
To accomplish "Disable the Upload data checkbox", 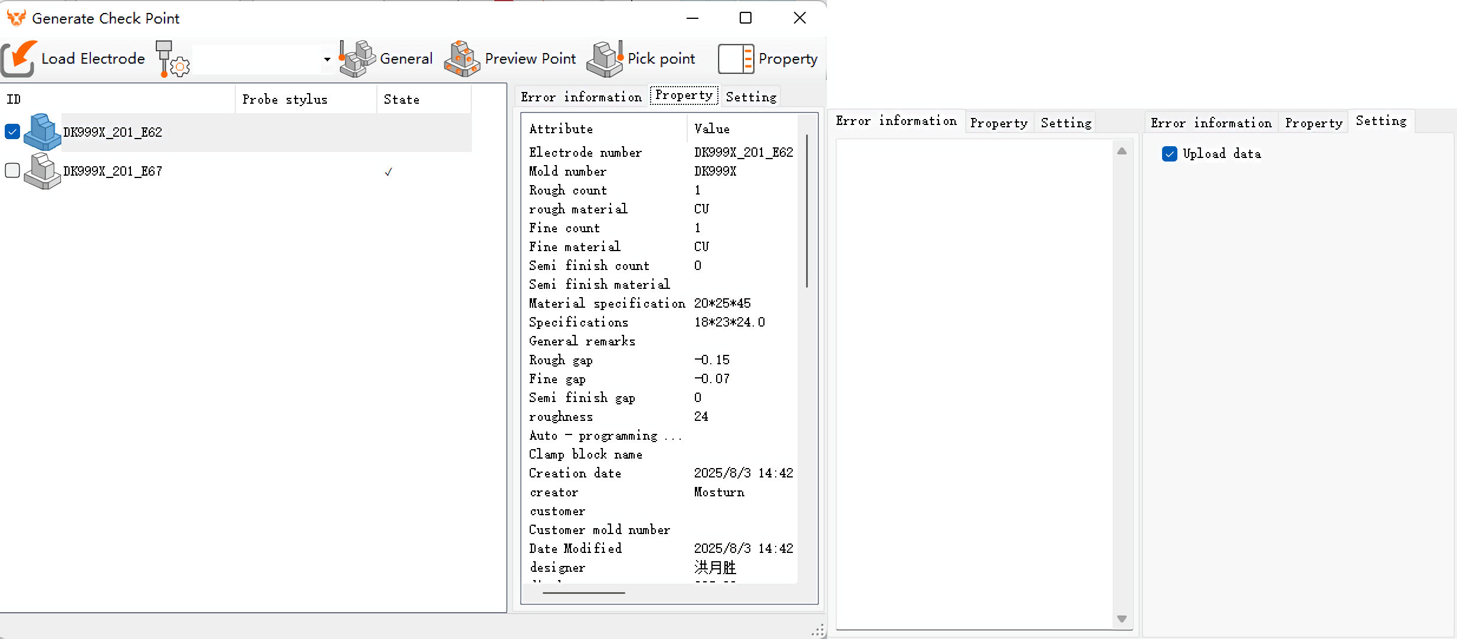I will coord(1170,154).
